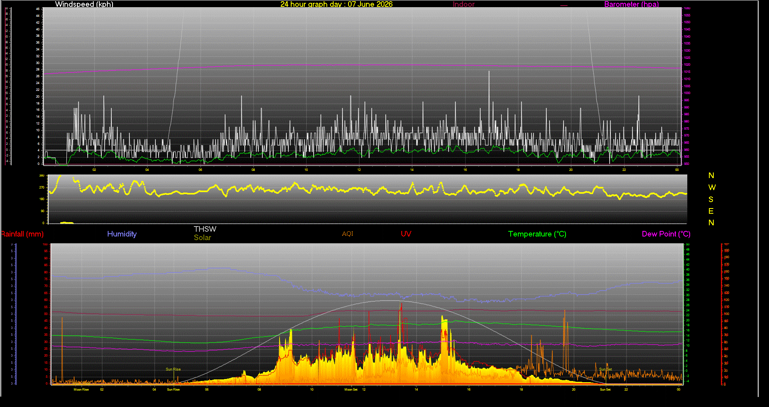Click the Solar legend label
The height and width of the screenshot is (407, 769).
tap(202, 237)
